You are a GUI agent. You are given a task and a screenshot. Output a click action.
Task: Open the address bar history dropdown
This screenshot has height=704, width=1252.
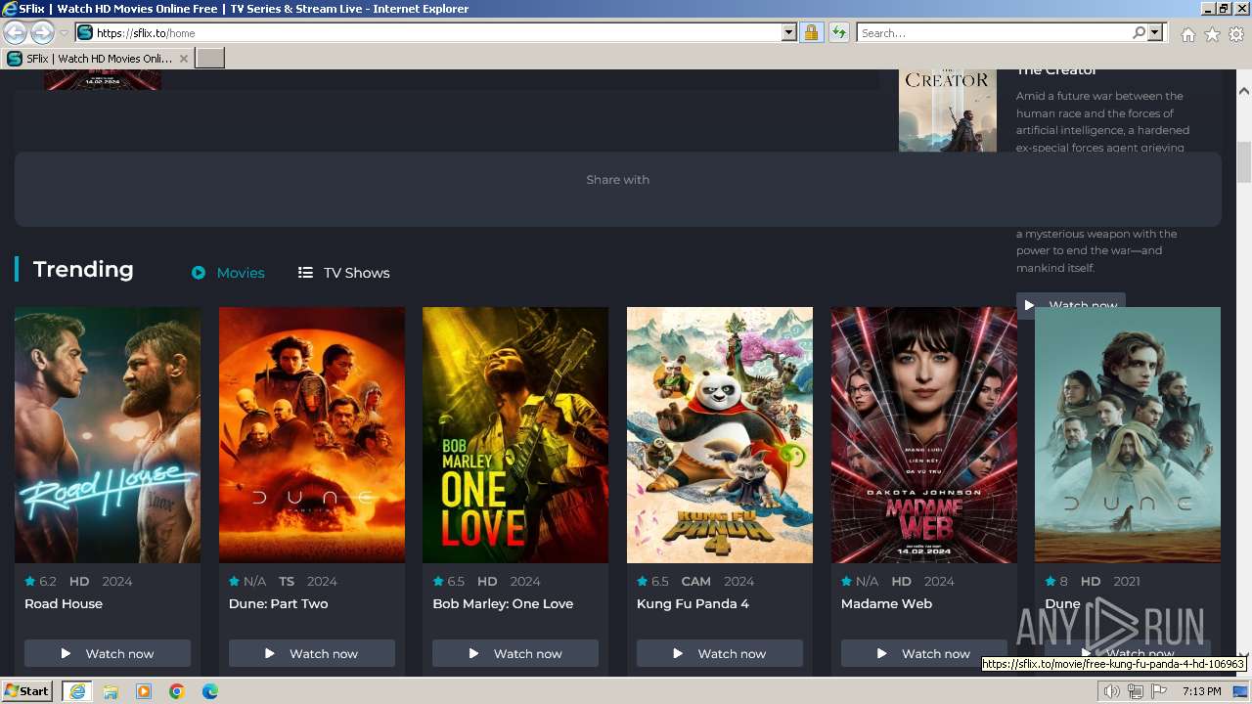(x=789, y=32)
